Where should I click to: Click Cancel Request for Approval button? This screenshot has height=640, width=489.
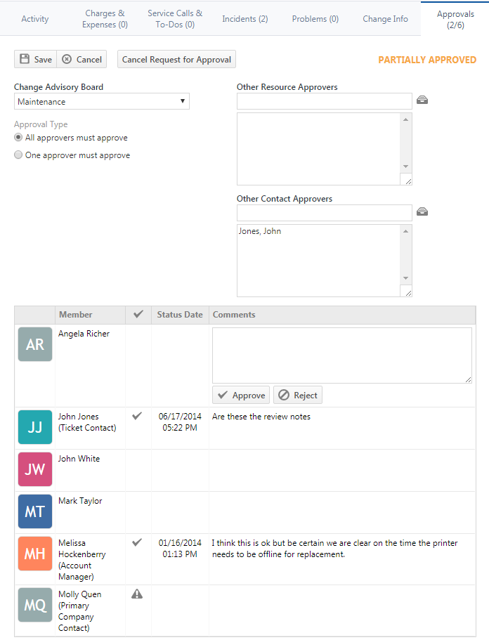click(176, 60)
